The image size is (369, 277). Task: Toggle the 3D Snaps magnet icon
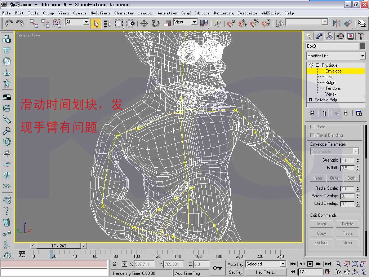[x=231, y=23]
